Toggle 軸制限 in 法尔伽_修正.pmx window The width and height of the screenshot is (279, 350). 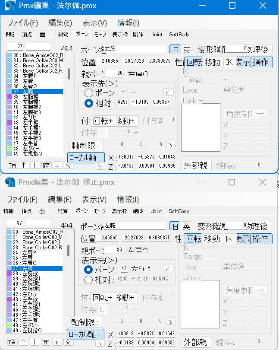click(86, 322)
